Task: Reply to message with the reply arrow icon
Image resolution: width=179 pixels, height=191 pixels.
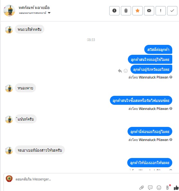Action: click(120, 71)
